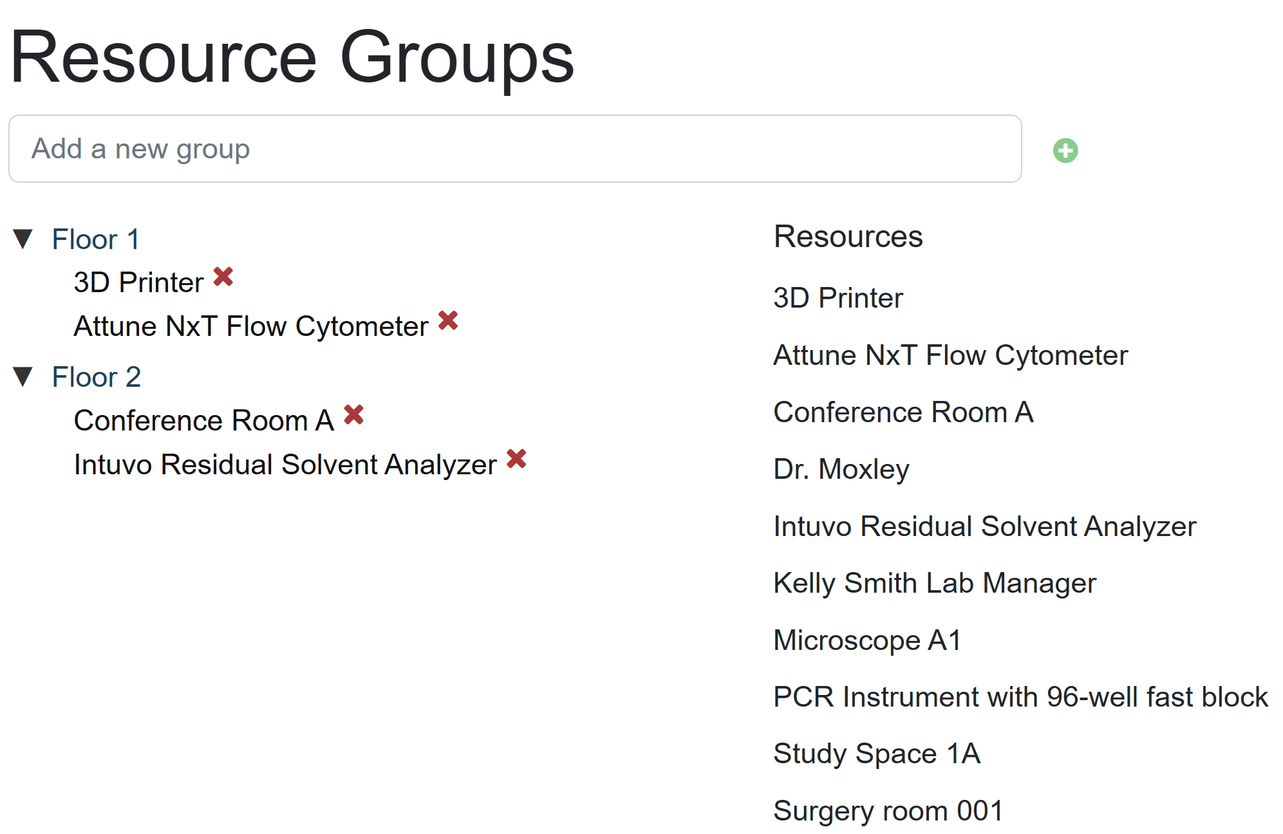Viewport: 1283px width, 834px height.
Task: Select Surgery room 001 resource
Action: pos(888,811)
